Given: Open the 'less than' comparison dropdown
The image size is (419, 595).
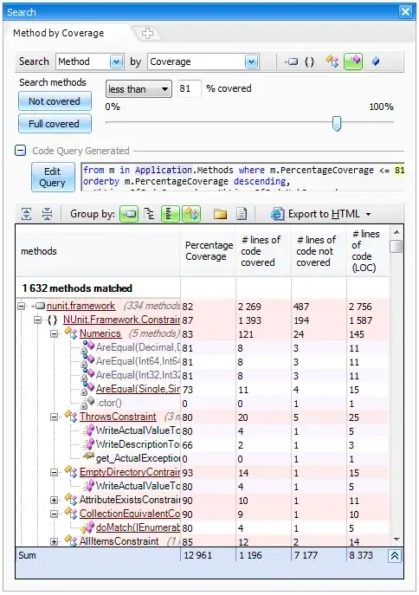Looking at the screenshot, I should [x=139, y=89].
